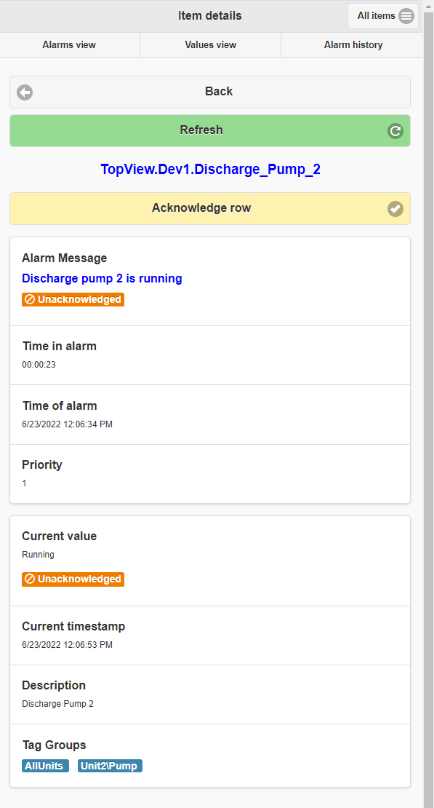Click the prohibited icon in Current value badge
The width and height of the screenshot is (434, 808).
[x=30, y=579]
